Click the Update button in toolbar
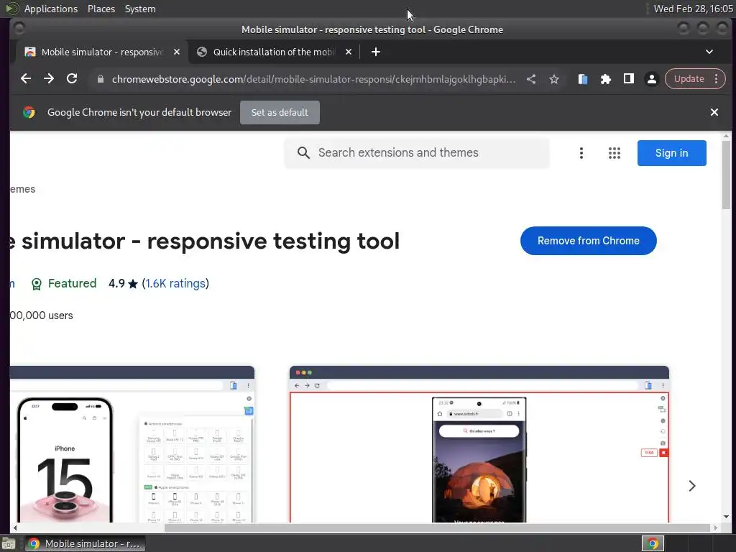The width and height of the screenshot is (736, 552). [x=689, y=79]
